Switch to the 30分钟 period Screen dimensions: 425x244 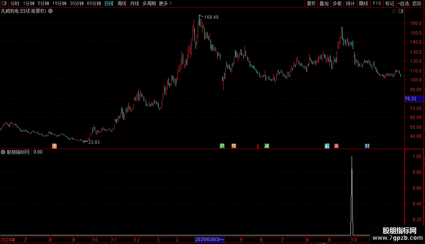coord(77,3)
